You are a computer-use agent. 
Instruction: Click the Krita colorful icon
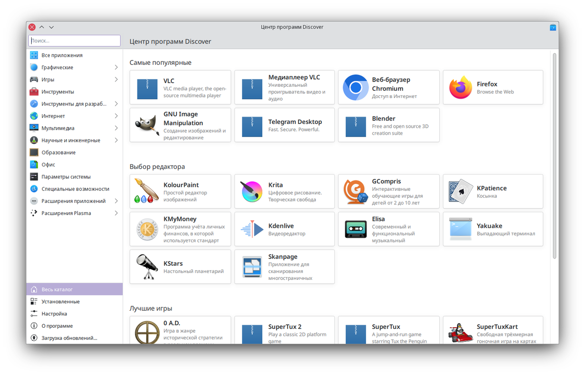coord(252,191)
